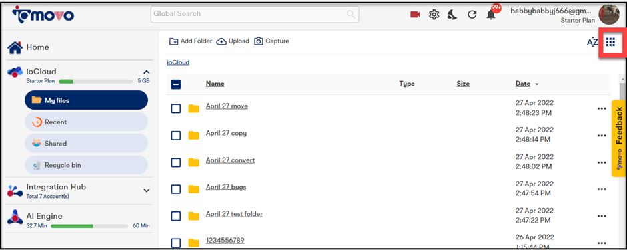
Task: Open April 27 test folder link
Action: tap(234, 214)
